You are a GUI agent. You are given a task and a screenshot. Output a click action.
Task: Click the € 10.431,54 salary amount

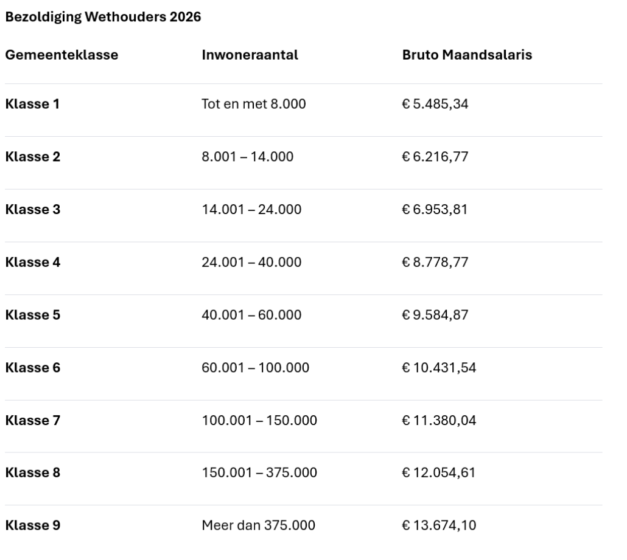click(x=438, y=368)
